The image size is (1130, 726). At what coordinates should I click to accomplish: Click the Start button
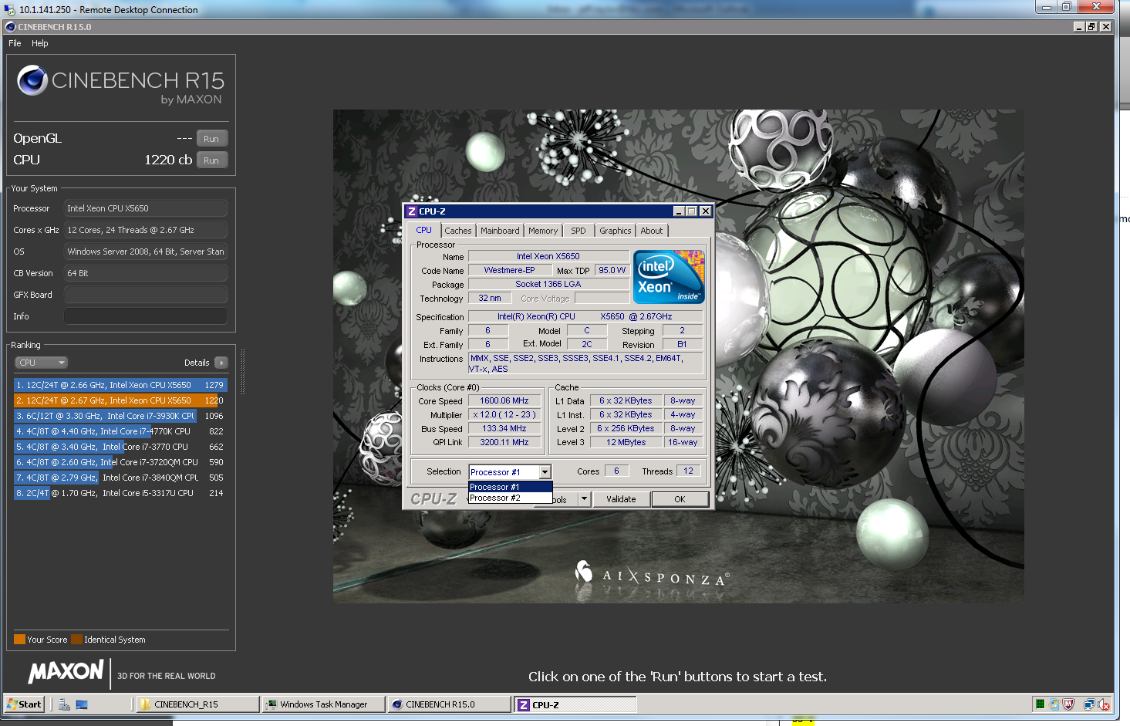click(24, 704)
